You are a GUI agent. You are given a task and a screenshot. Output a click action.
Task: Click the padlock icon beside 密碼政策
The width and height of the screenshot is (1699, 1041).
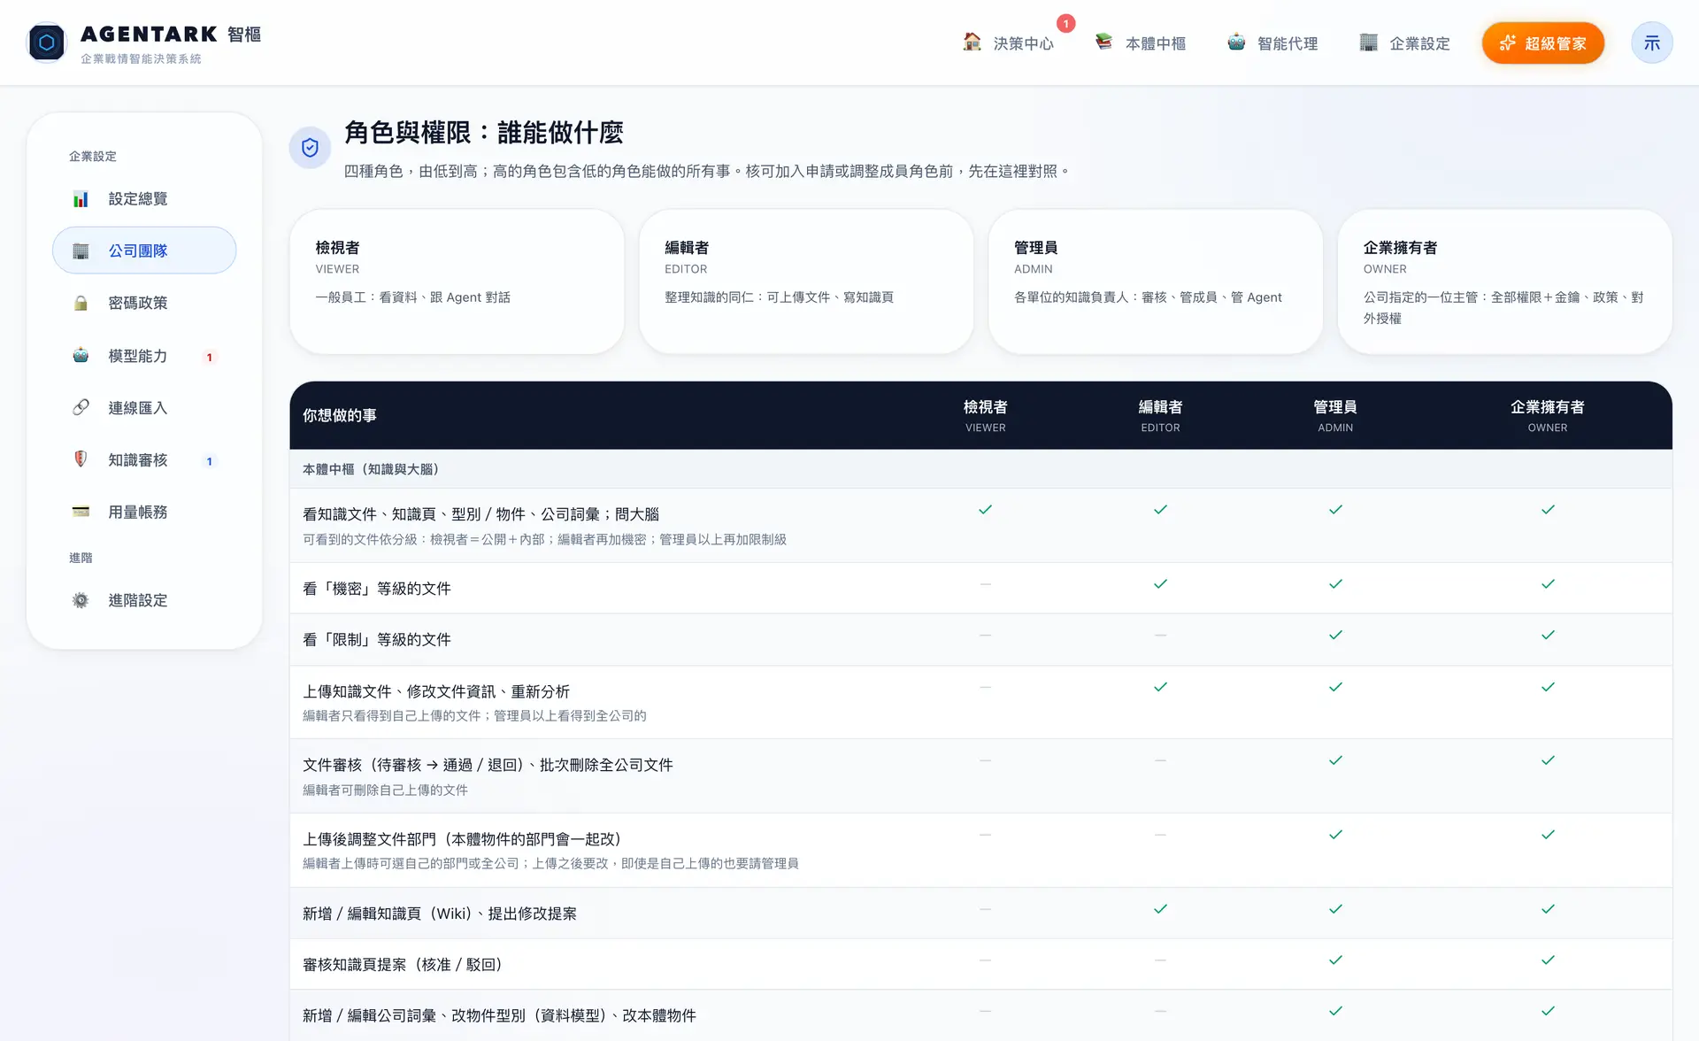click(x=81, y=304)
